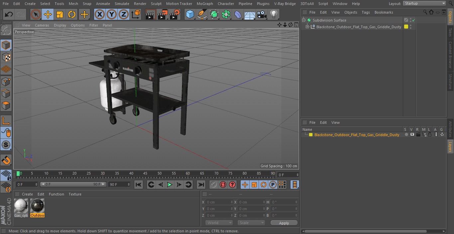454x234 pixels.
Task: Toggle Enable Axis mode
Action: coord(6,120)
